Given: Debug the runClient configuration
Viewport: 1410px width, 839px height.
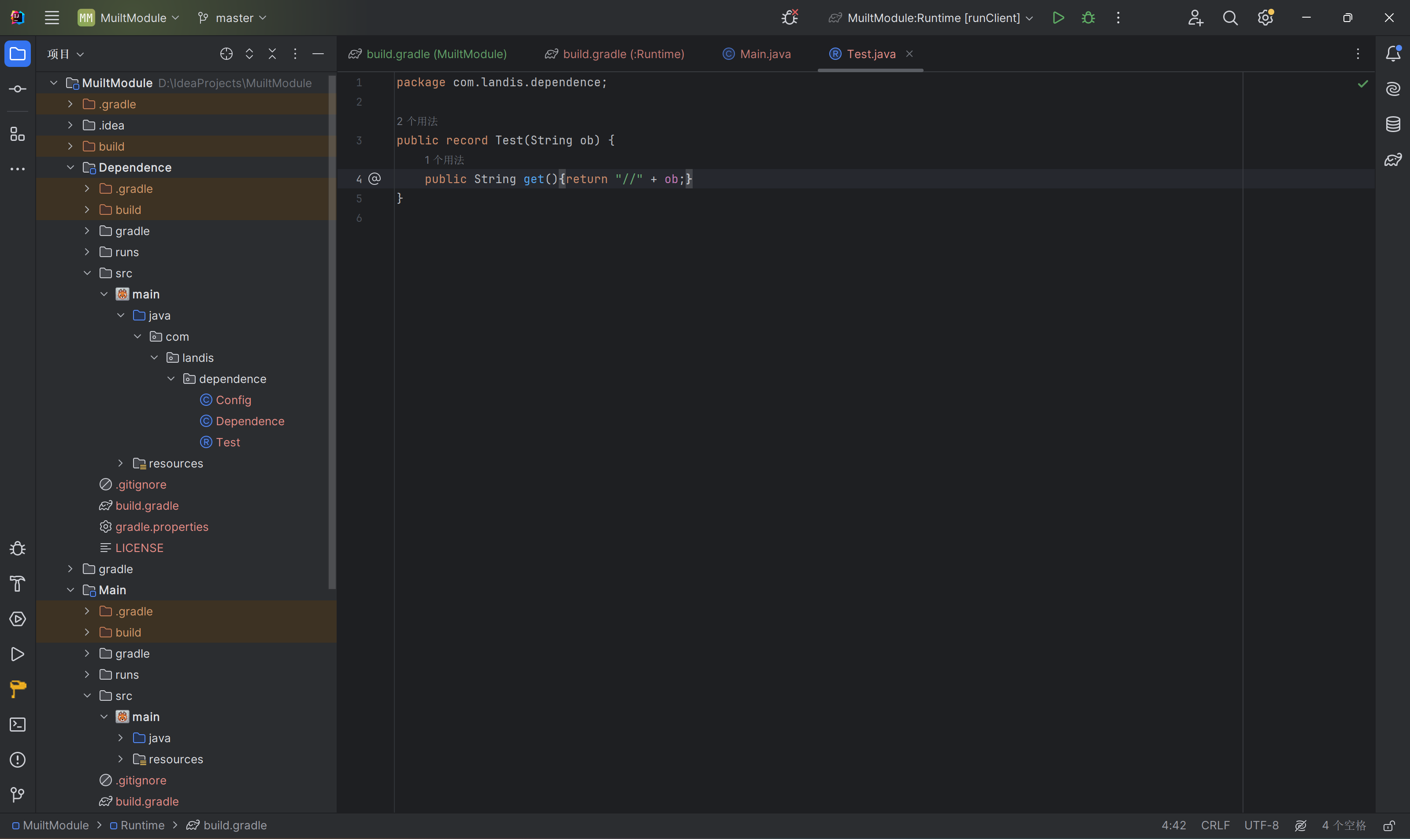Looking at the screenshot, I should (x=1088, y=18).
